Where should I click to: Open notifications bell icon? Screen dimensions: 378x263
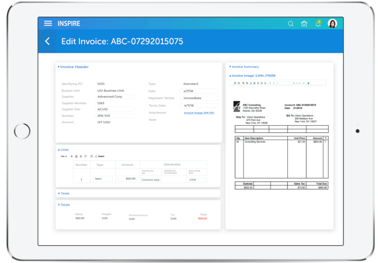coord(318,24)
